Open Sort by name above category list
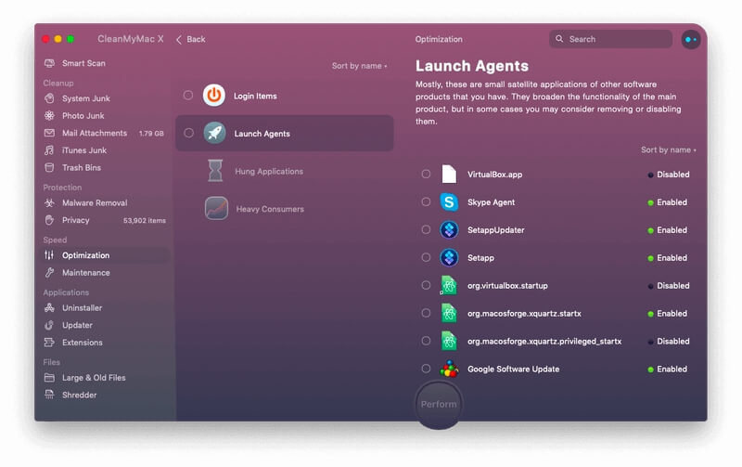742x467 pixels. (x=359, y=66)
